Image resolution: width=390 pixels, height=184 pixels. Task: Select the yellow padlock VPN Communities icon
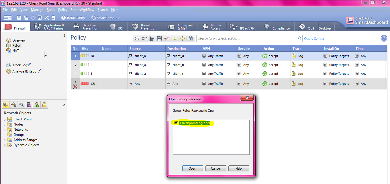click(44, 105)
